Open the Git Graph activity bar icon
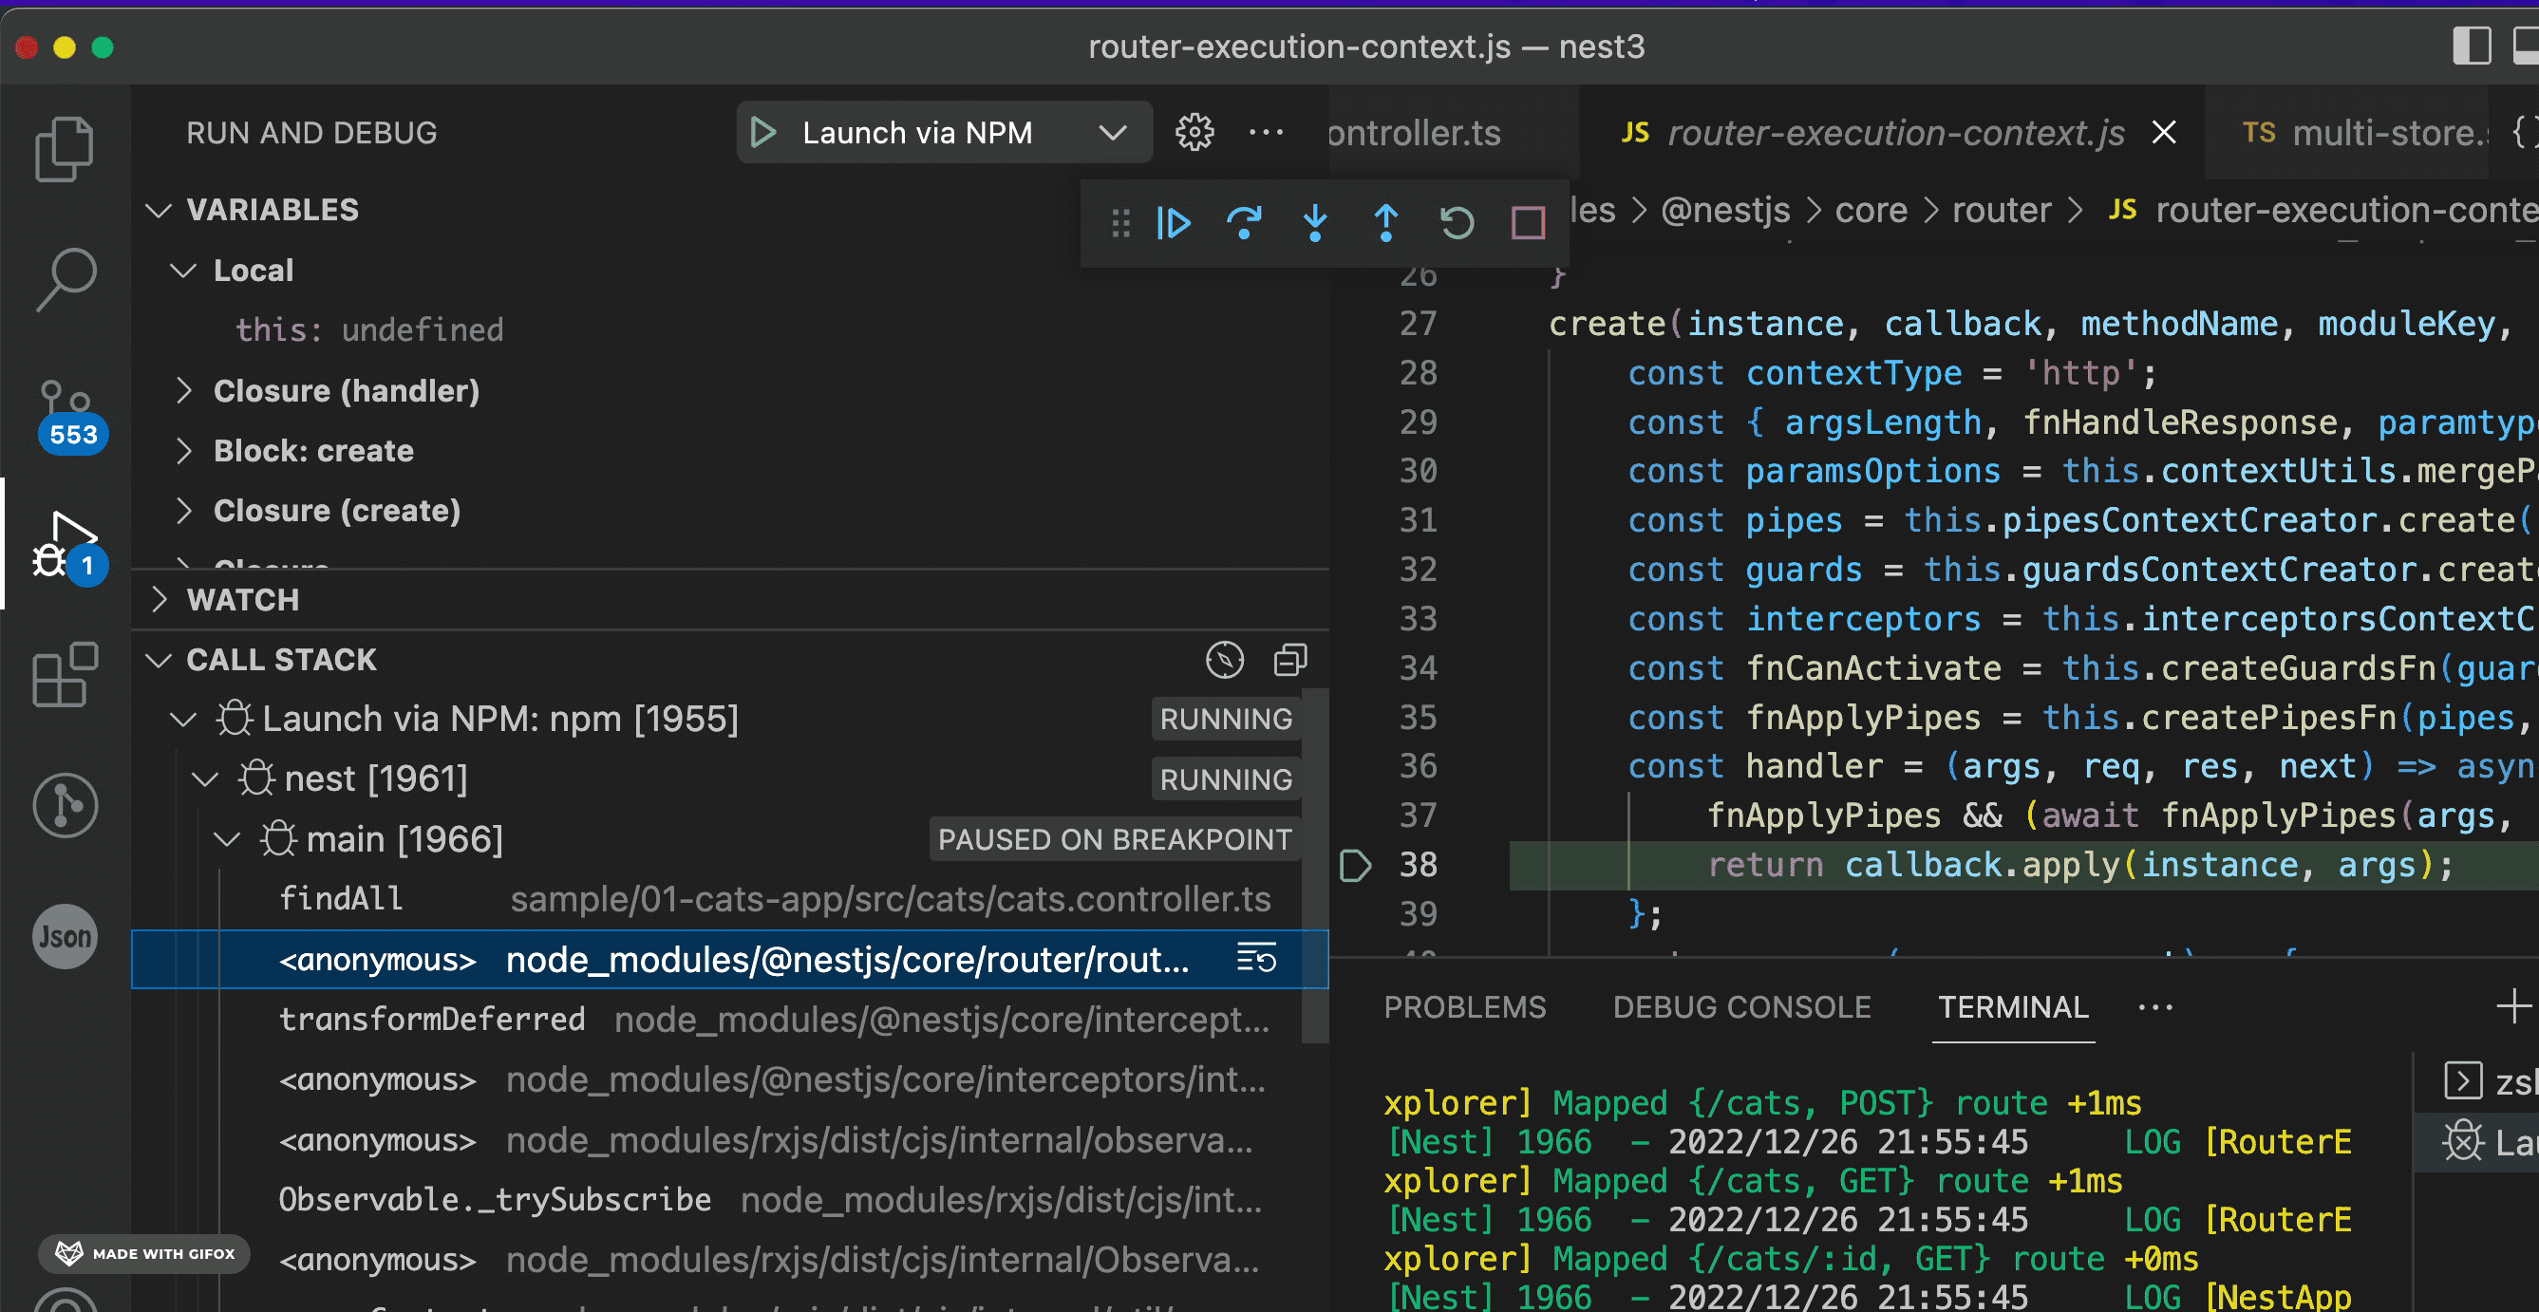The height and width of the screenshot is (1312, 2539). 66,805
